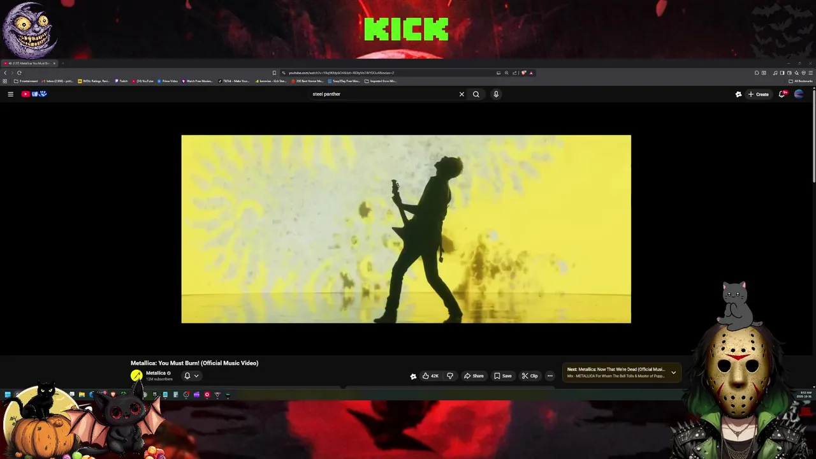This screenshot has height=459, width=816.
Task: Open the Twitch bookmark
Action: click(121, 81)
